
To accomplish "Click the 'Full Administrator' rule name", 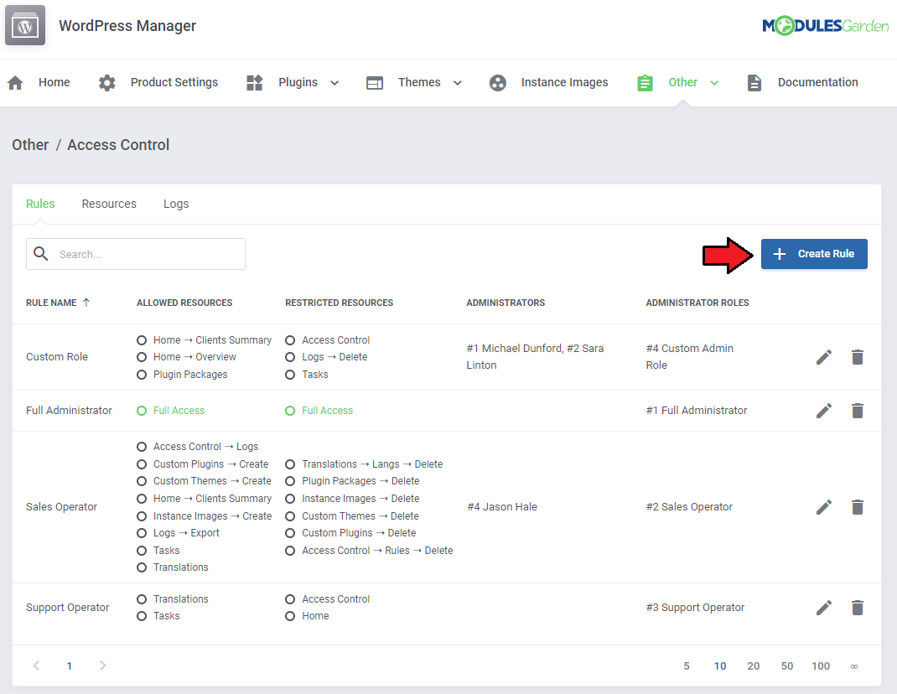I will 69,410.
